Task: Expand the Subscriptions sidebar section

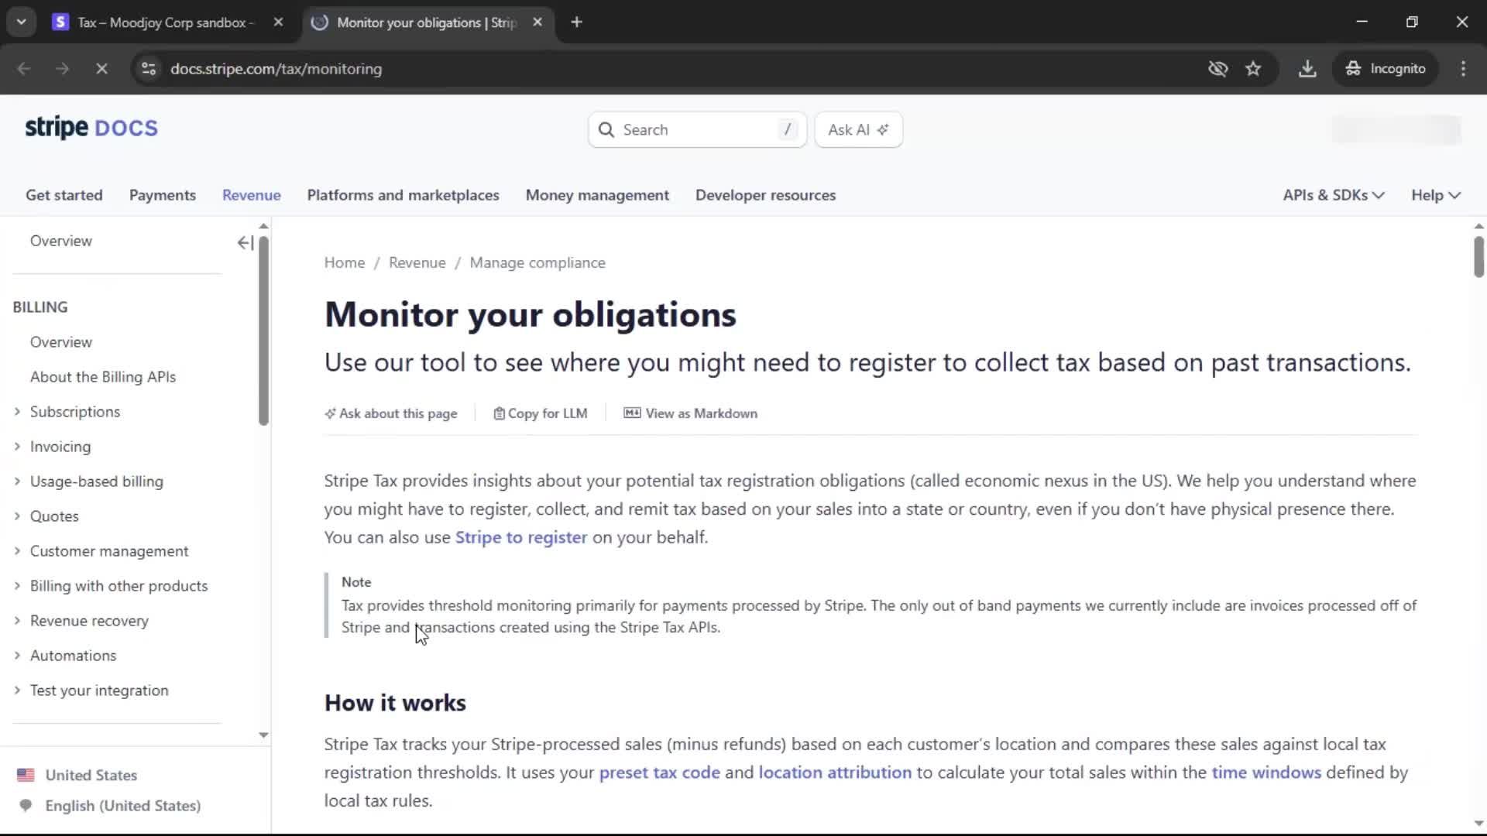Action: pyautogui.click(x=17, y=412)
